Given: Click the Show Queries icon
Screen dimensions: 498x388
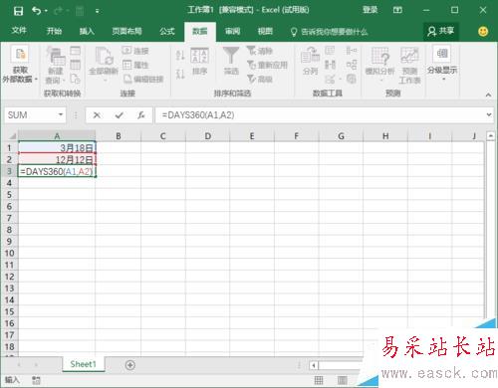Looking at the screenshot, I should [76, 51].
